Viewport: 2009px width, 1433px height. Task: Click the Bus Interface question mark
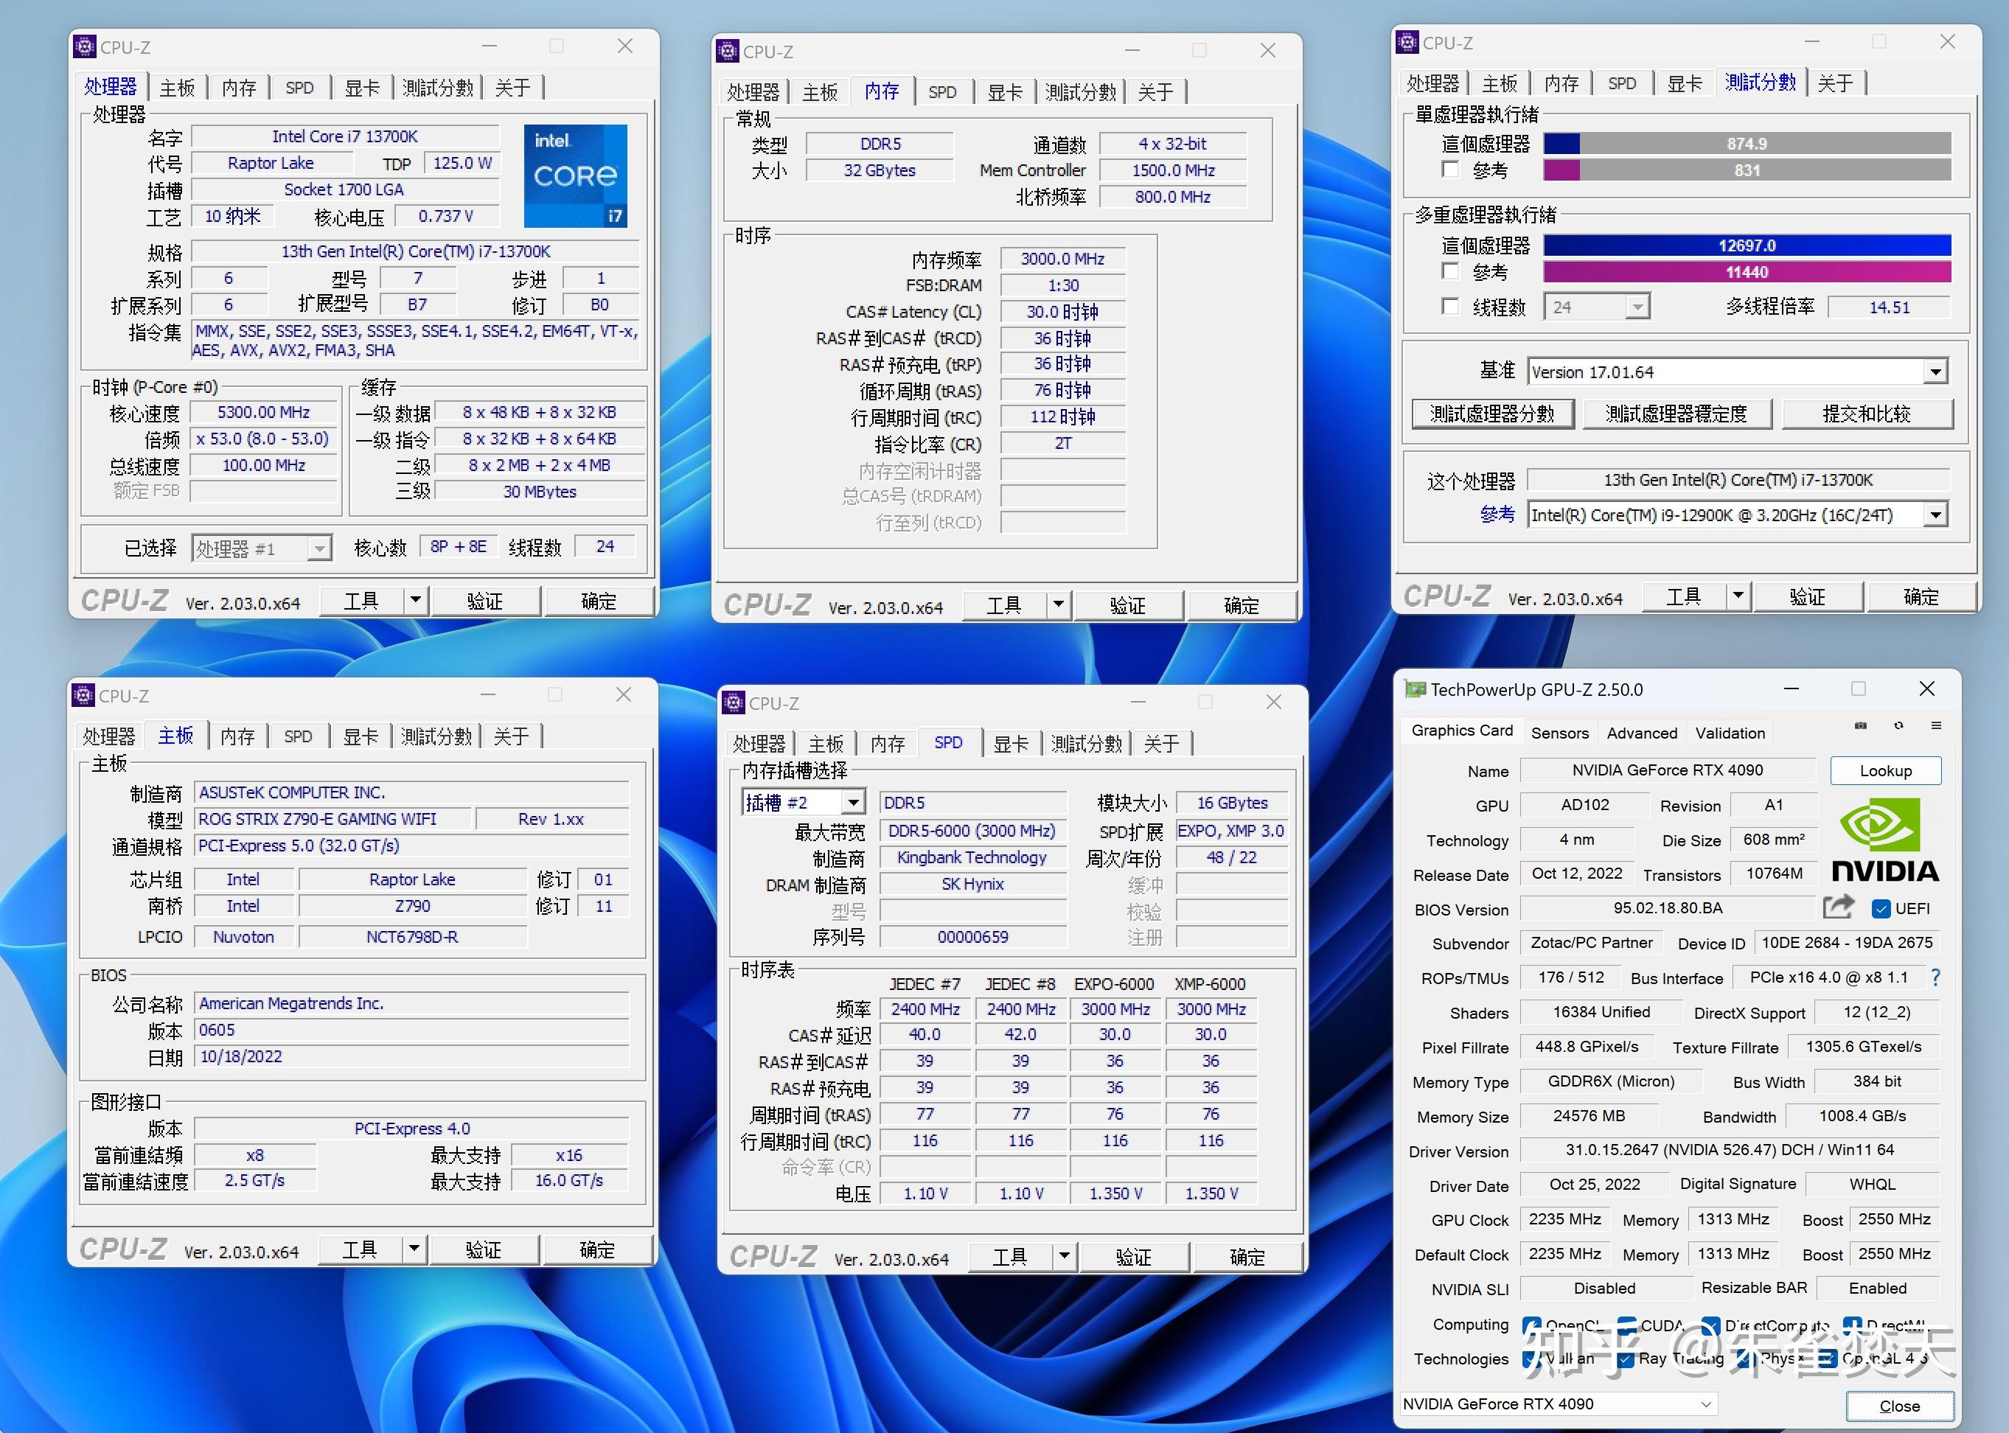[x=1936, y=977]
